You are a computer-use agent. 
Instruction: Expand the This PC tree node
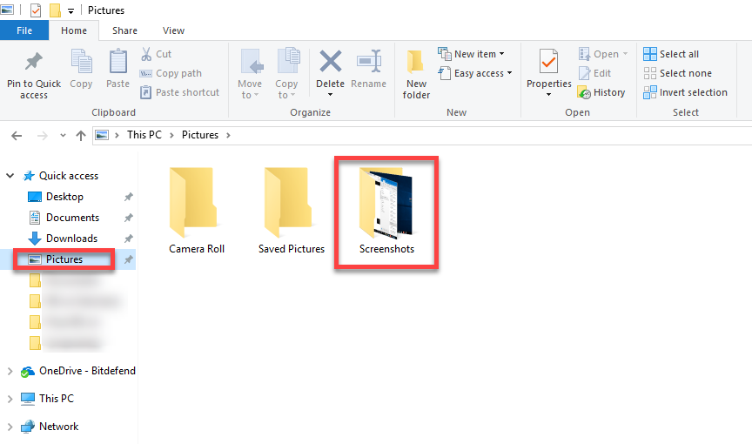pyautogui.click(x=10, y=399)
